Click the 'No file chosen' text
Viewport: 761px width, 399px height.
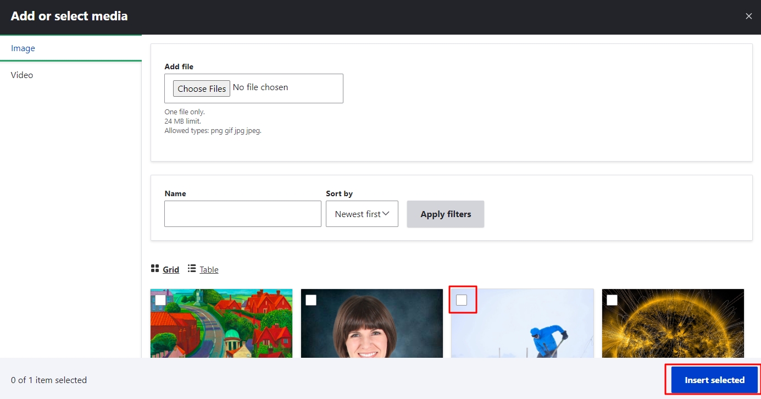coord(260,87)
